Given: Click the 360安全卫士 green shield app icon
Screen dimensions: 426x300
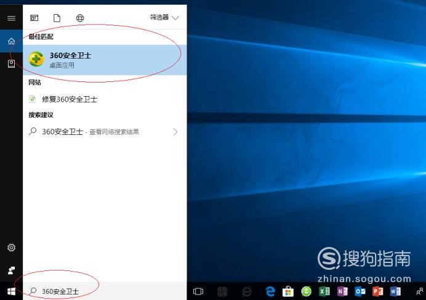Looking at the screenshot, I should (x=36, y=59).
